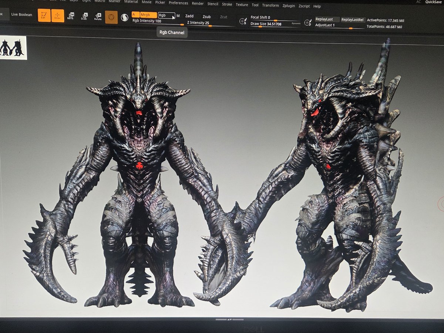Screen dimensions: 444x333
Task: Click the ActivePoints: 17.345 Mil readout
Action: tap(386, 20)
